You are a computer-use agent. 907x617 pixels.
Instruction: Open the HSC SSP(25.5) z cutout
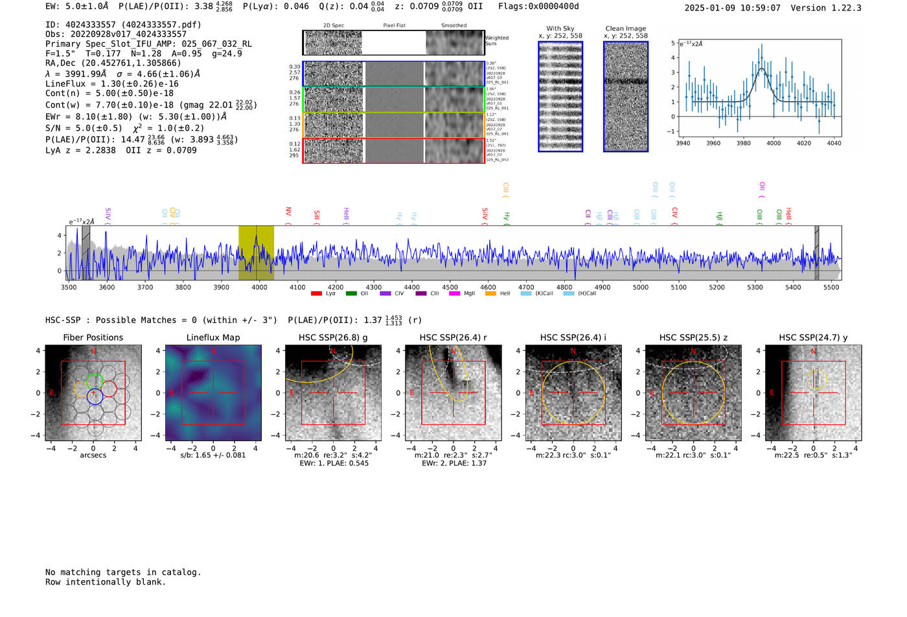(x=693, y=393)
